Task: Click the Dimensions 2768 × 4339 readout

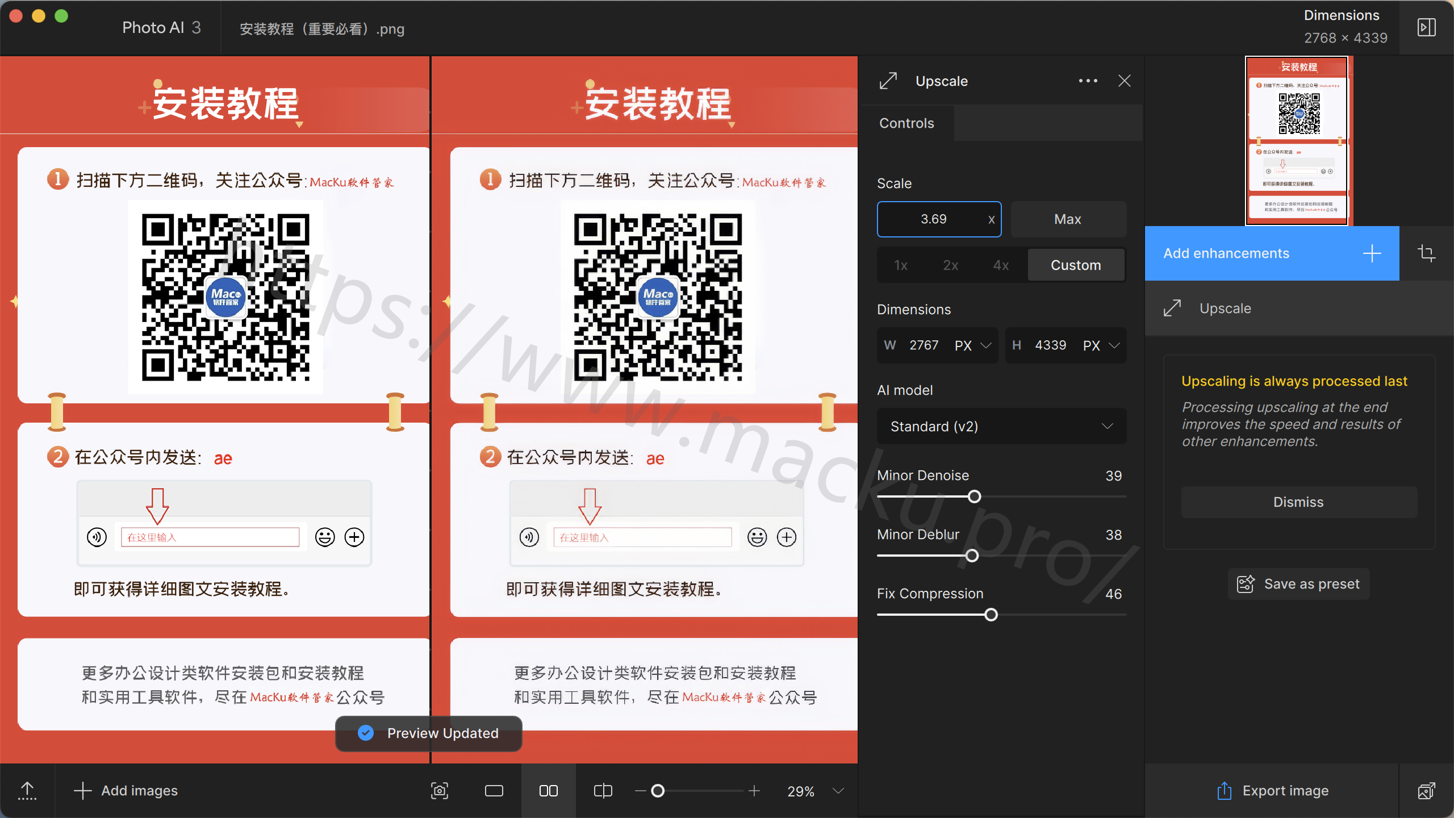Action: tap(1345, 27)
